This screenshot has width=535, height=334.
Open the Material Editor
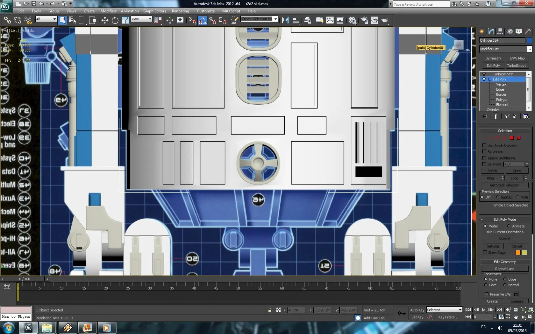click(x=352, y=20)
